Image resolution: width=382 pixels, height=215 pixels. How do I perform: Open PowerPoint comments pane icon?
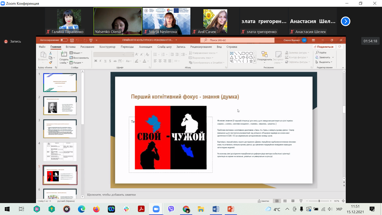340,47
